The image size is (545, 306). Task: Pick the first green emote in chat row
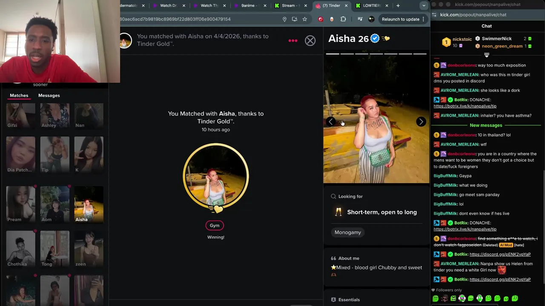pyautogui.click(x=436, y=299)
